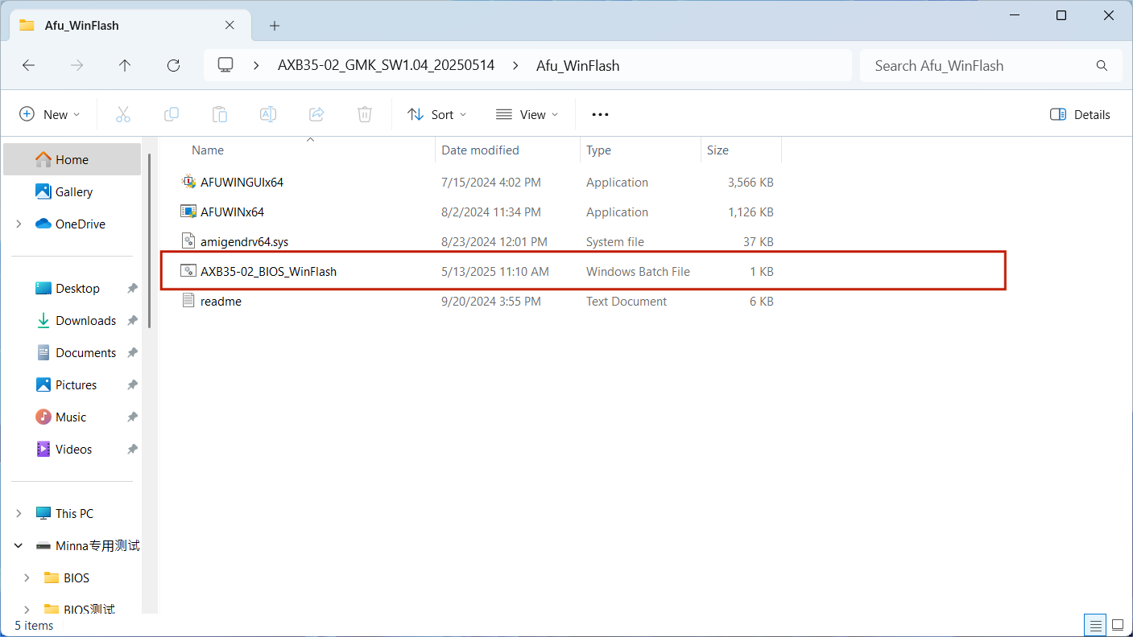Select date 7/15/2024 4:02 PM of AFUWINGUIx64
This screenshot has height=637, width=1133.
[x=491, y=183]
